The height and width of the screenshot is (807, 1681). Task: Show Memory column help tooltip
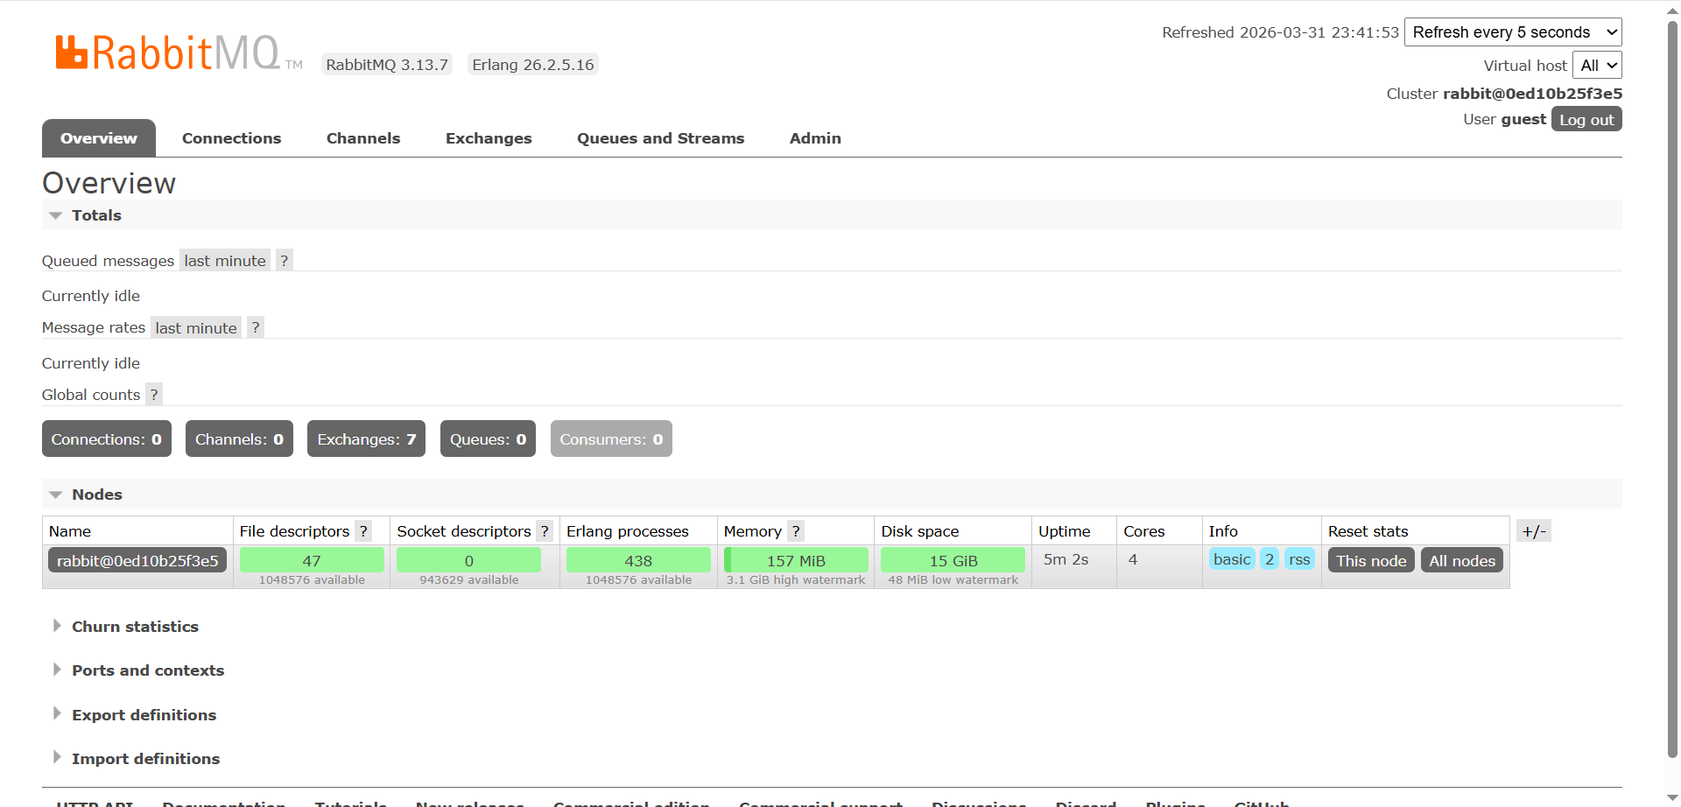tap(795, 531)
